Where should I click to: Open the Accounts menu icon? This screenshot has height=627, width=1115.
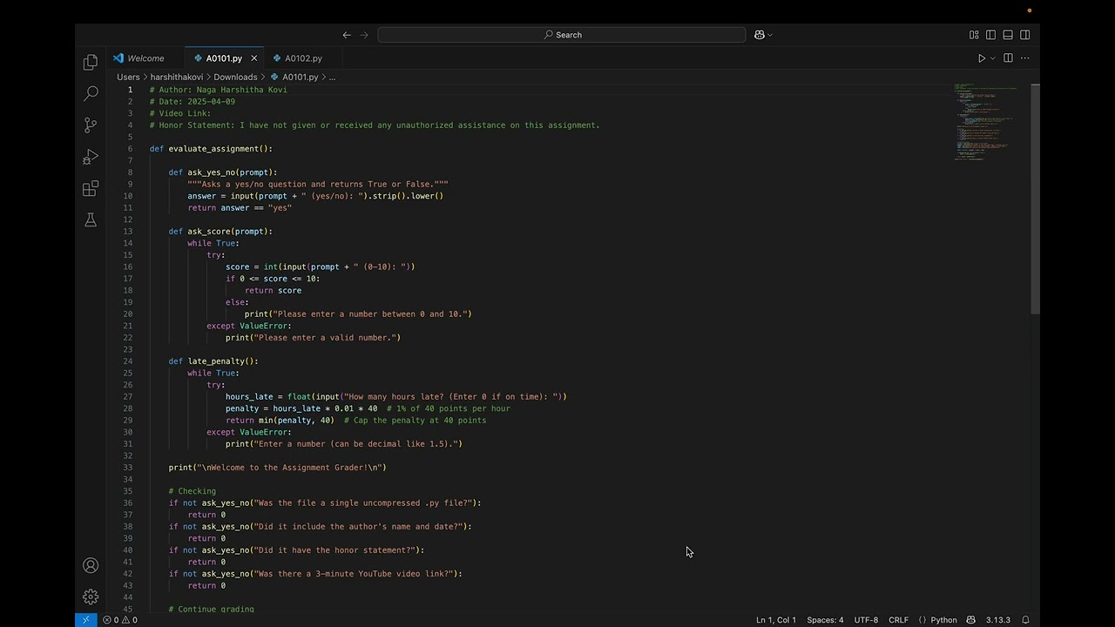click(x=91, y=565)
